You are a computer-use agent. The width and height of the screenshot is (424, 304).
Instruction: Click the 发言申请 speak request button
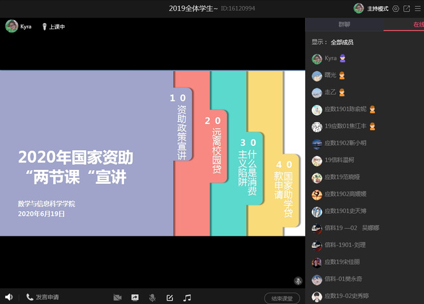pos(42,297)
